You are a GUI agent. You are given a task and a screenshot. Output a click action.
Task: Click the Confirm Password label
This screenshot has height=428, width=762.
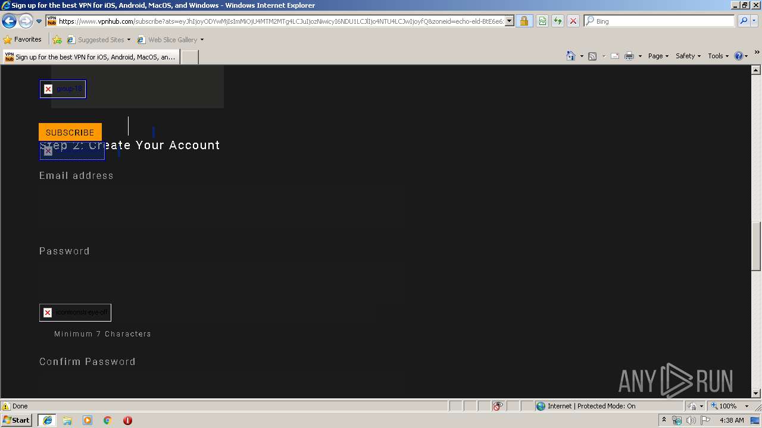pyautogui.click(x=88, y=361)
